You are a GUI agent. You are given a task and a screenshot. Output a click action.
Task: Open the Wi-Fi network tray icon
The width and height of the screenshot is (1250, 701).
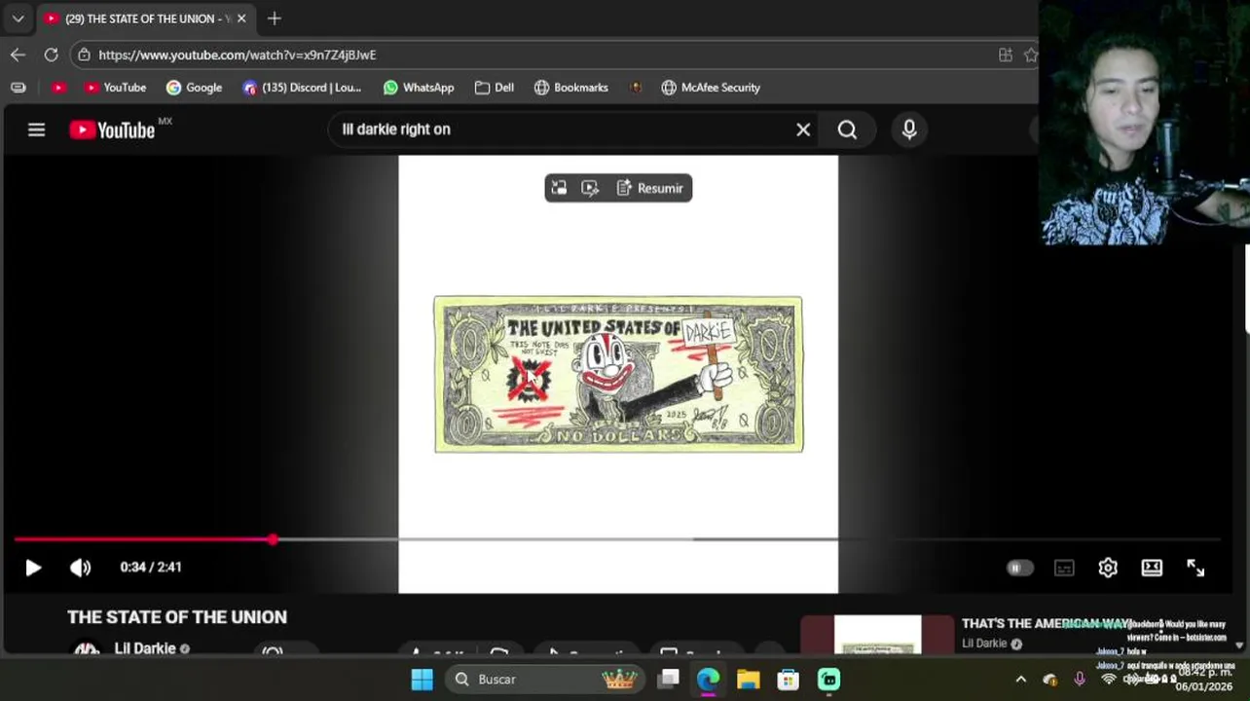[x=1109, y=680]
